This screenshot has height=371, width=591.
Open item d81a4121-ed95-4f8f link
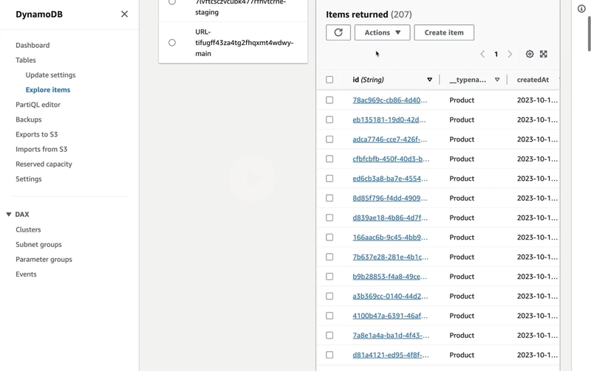pyautogui.click(x=391, y=355)
